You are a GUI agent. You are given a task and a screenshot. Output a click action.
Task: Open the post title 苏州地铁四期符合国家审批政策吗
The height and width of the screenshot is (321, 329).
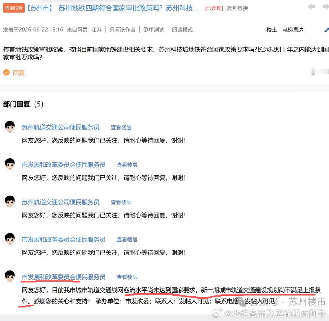pos(128,8)
